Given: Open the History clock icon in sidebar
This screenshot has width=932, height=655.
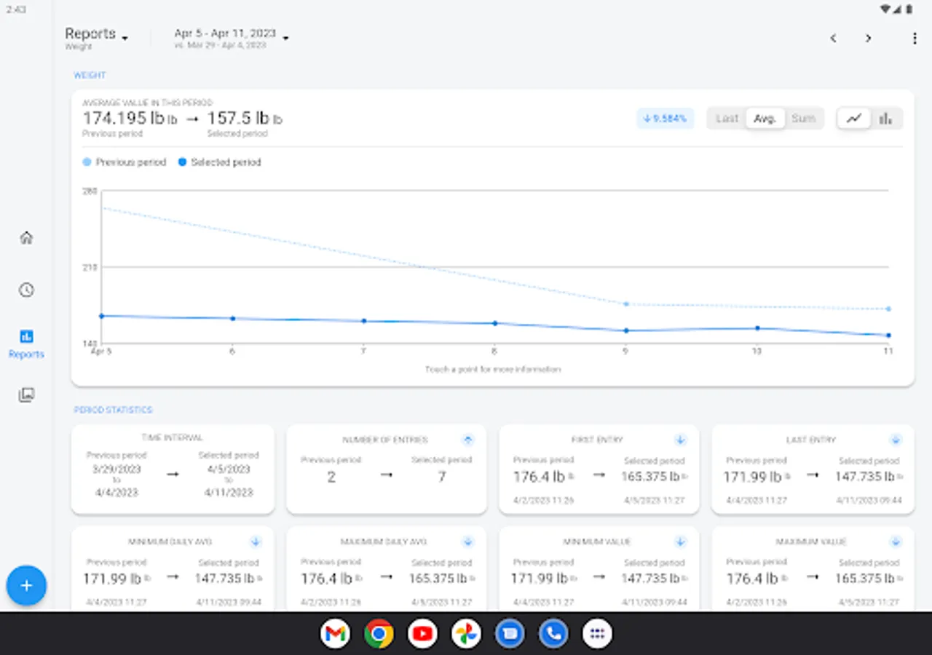Looking at the screenshot, I should point(26,290).
